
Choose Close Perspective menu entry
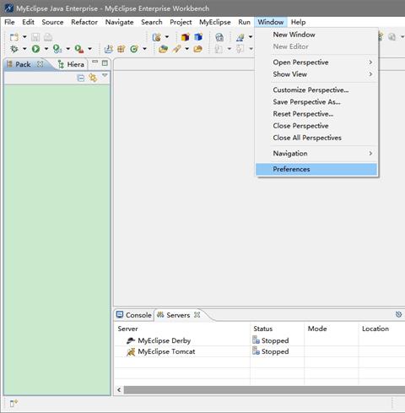pos(316,126)
